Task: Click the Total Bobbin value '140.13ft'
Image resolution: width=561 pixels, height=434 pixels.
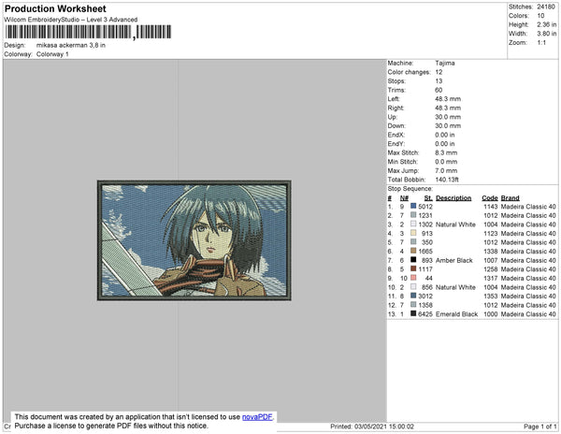Action: point(447,180)
